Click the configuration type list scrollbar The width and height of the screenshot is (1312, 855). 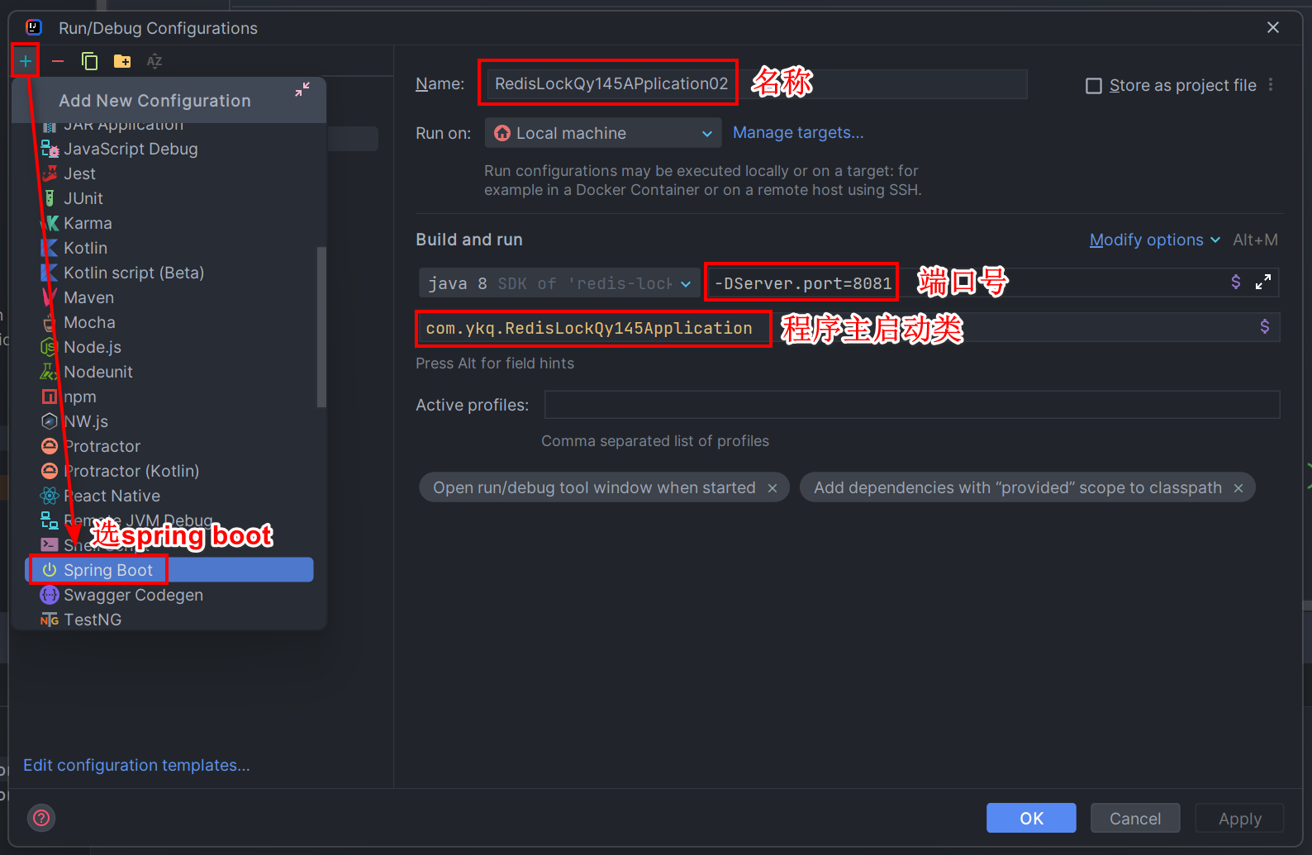click(x=321, y=327)
